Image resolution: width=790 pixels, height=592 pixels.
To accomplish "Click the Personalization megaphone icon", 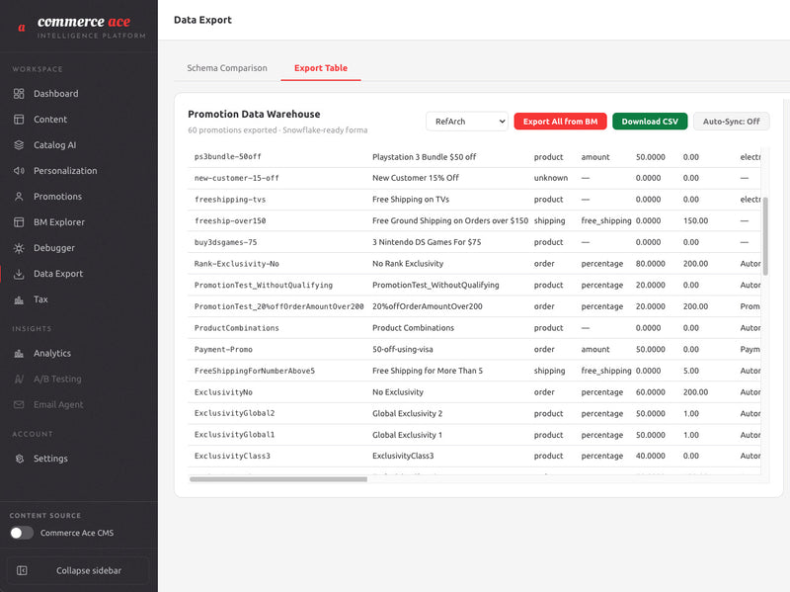I will click(x=19, y=170).
